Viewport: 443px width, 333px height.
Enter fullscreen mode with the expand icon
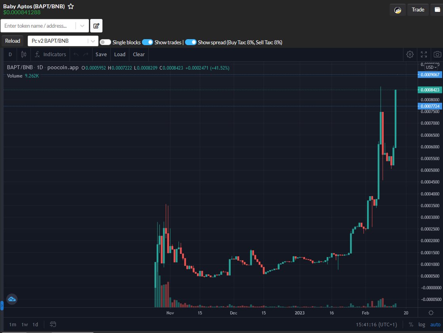424,54
